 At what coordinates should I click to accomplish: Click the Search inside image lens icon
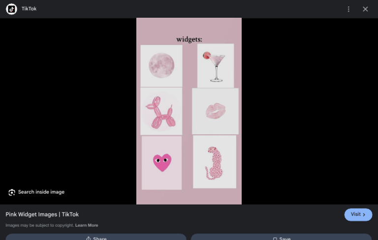point(12,192)
